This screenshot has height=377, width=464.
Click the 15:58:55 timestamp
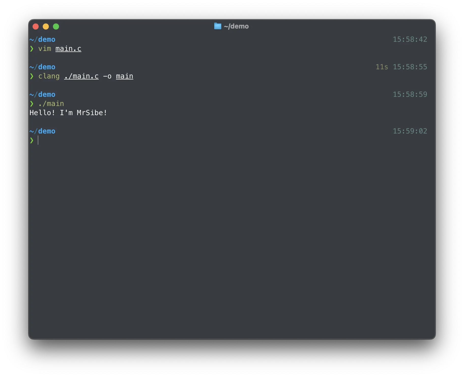(410, 67)
